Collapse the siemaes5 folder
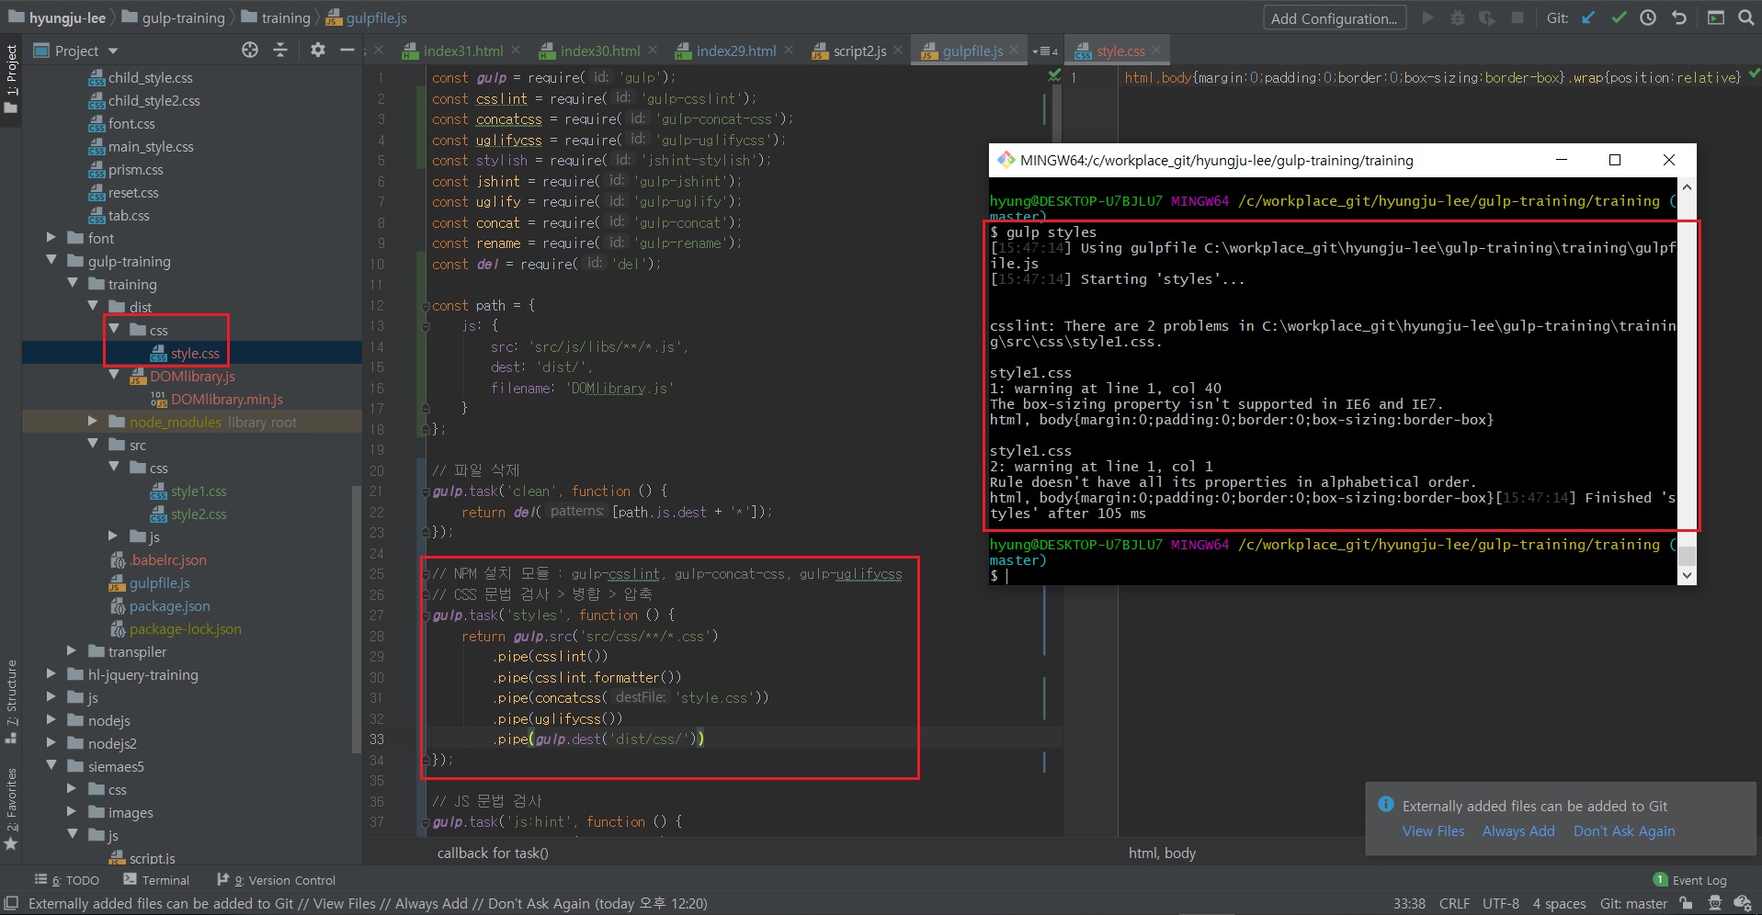 pyautogui.click(x=51, y=766)
